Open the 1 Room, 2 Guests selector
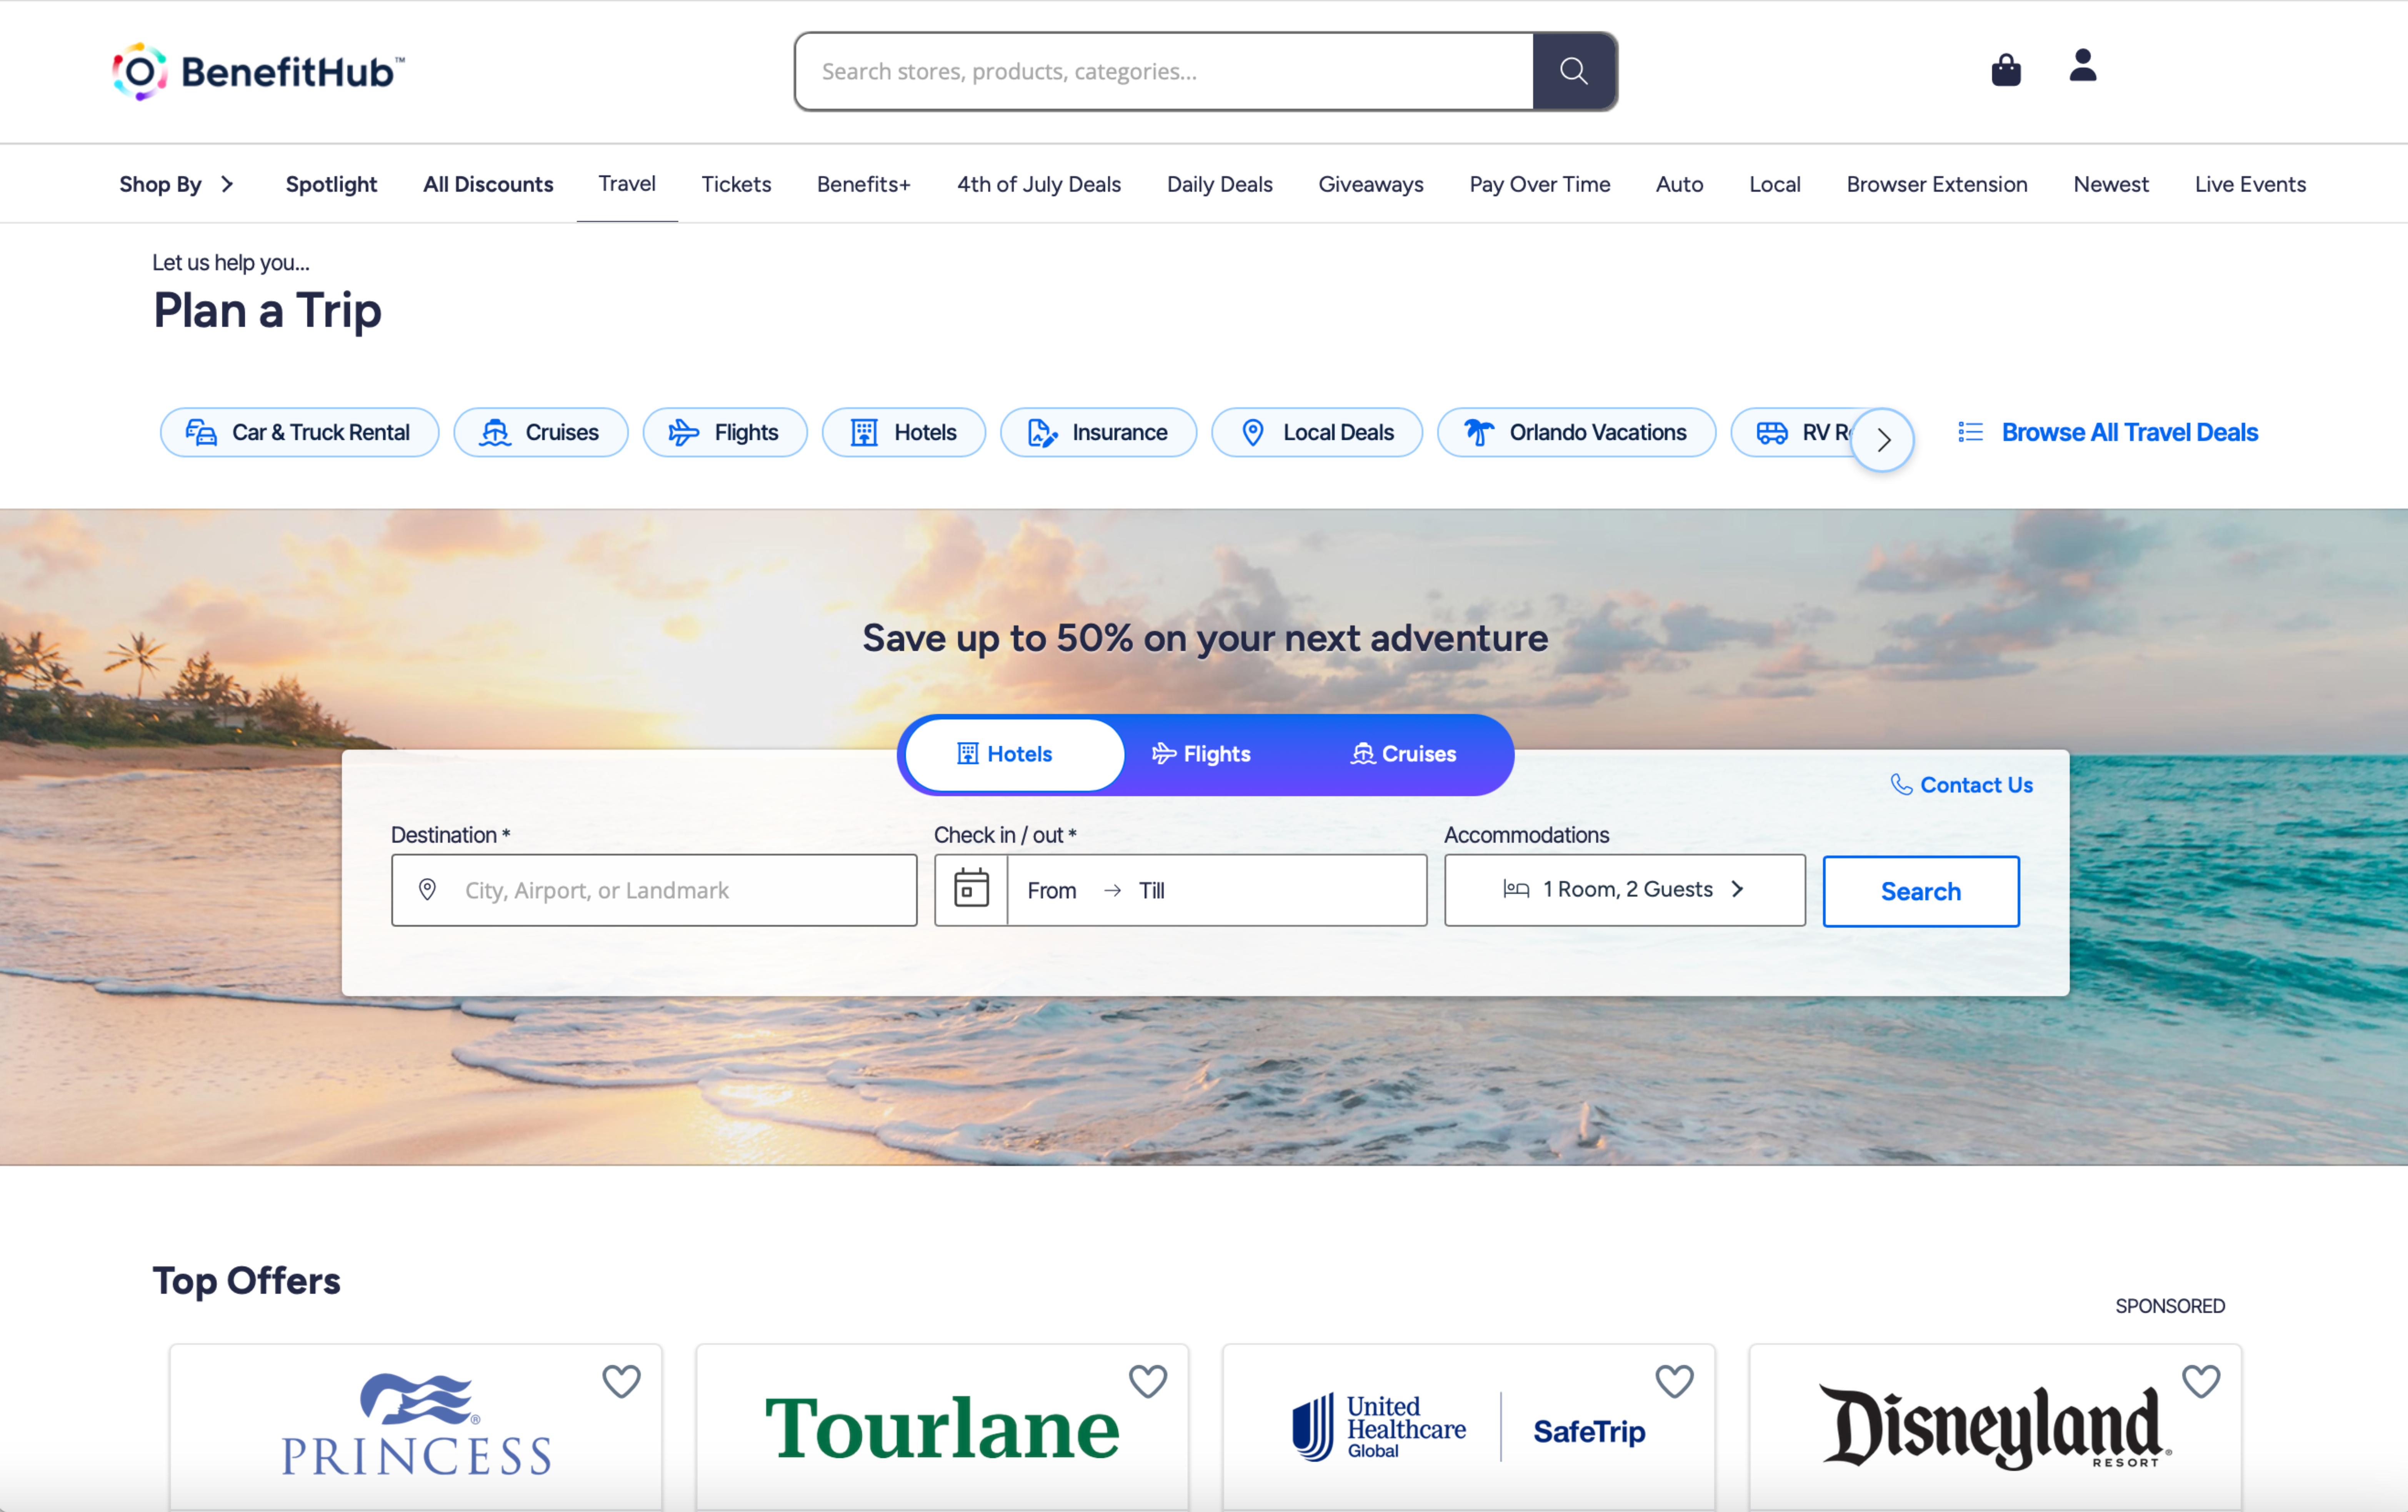 (1624, 890)
